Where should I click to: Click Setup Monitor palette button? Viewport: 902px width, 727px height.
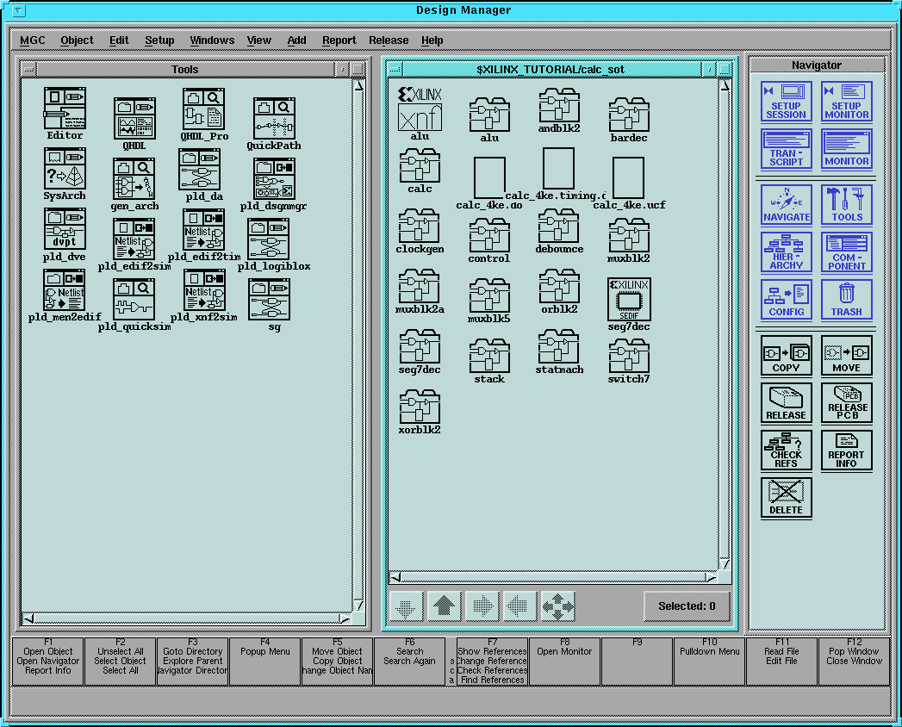point(846,102)
